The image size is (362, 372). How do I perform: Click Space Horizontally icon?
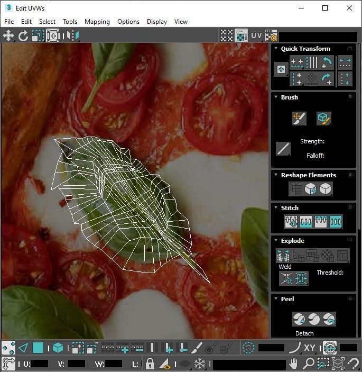point(345,62)
